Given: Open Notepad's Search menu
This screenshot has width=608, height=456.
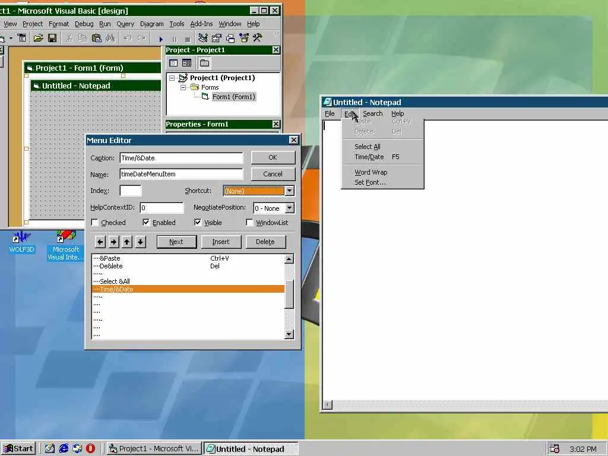Looking at the screenshot, I should point(373,113).
